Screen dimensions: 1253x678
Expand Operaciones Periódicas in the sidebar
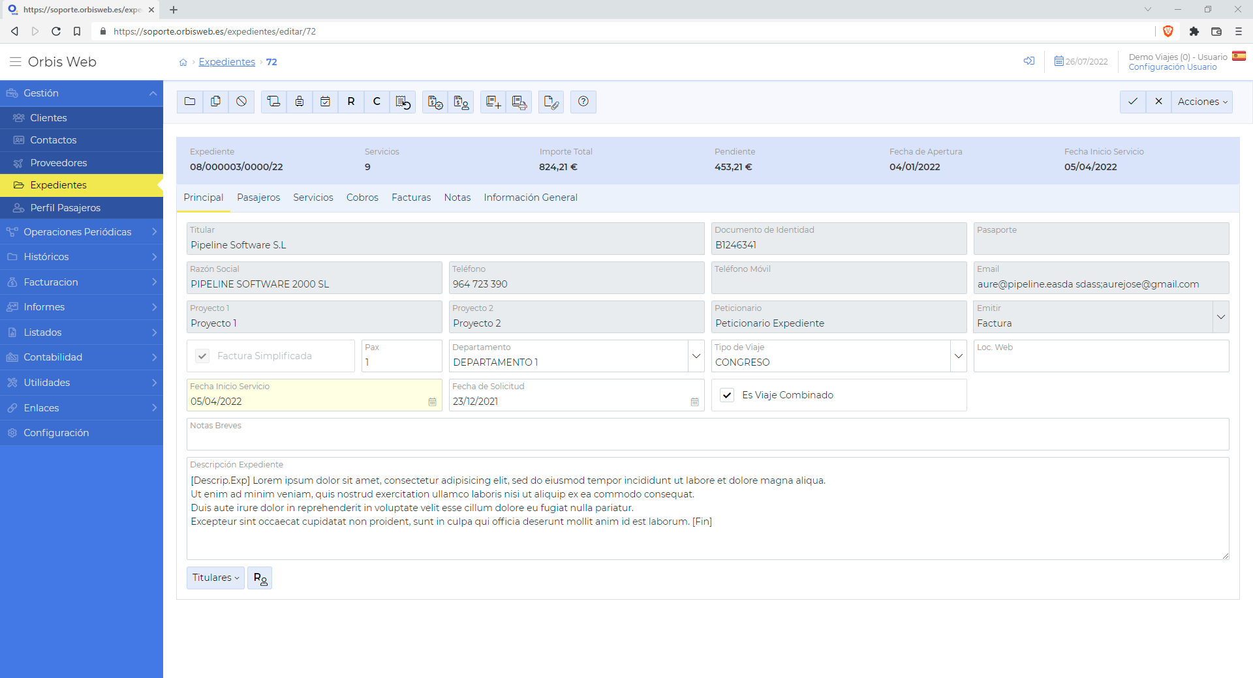tap(82, 232)
